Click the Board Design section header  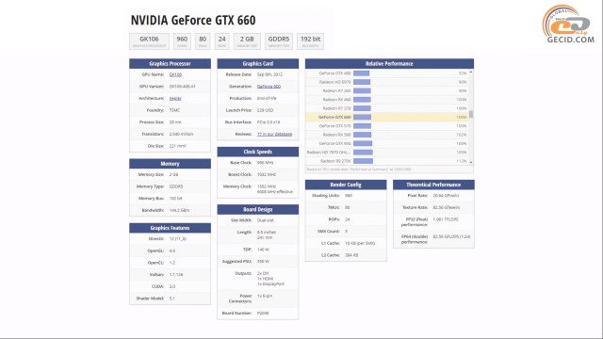(x=257, y=209)
